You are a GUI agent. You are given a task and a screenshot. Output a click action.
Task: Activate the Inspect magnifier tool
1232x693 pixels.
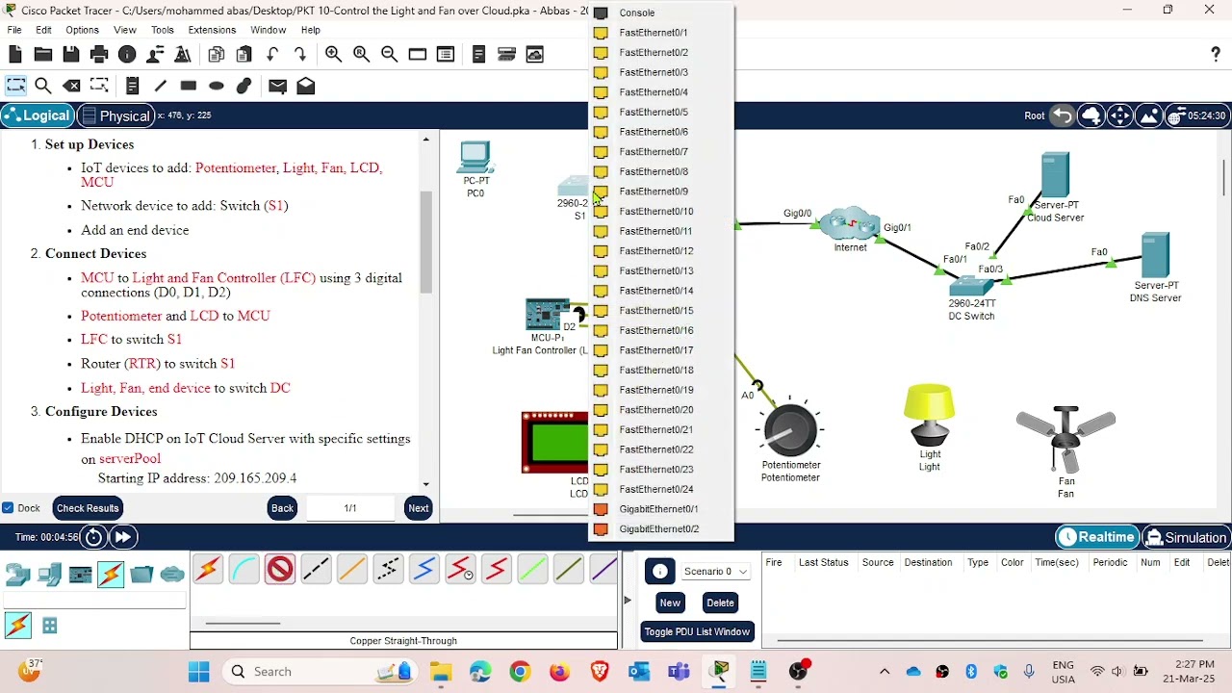click(43, 86)
